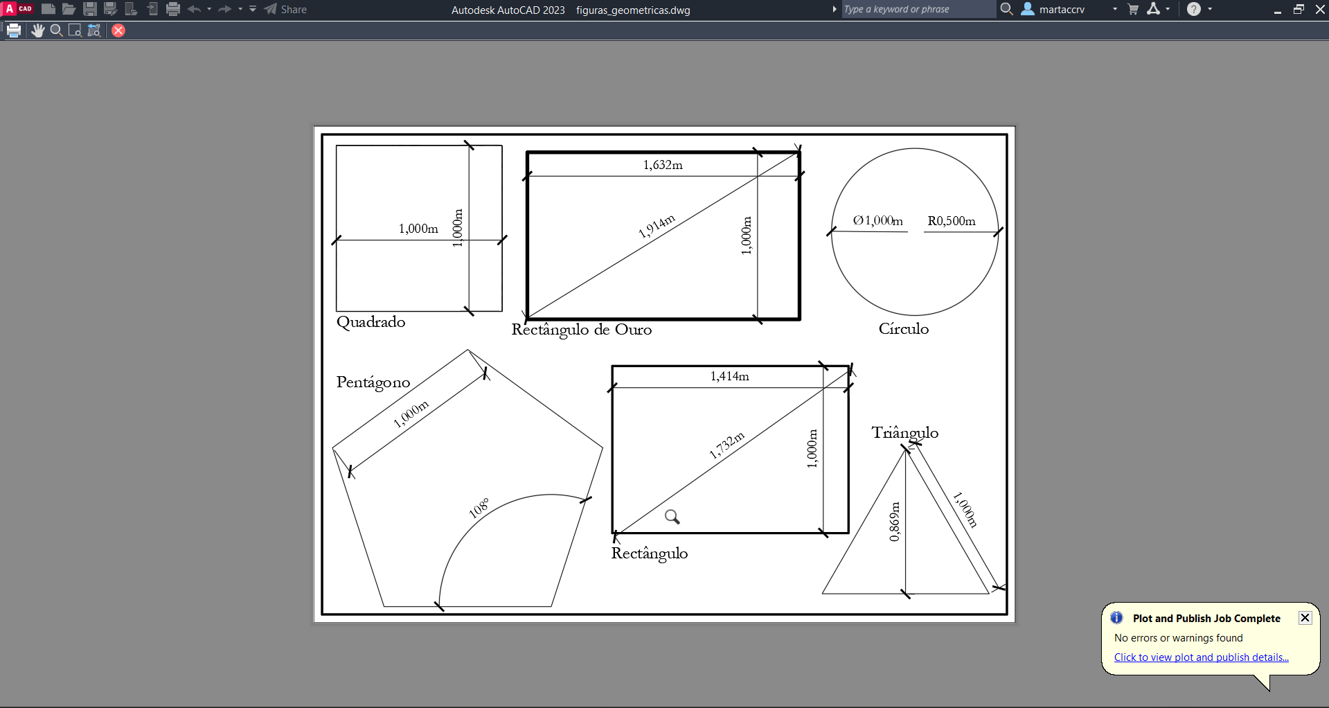
Task: Click the Plot icon in preview toolbar
Action: (13, 30)
